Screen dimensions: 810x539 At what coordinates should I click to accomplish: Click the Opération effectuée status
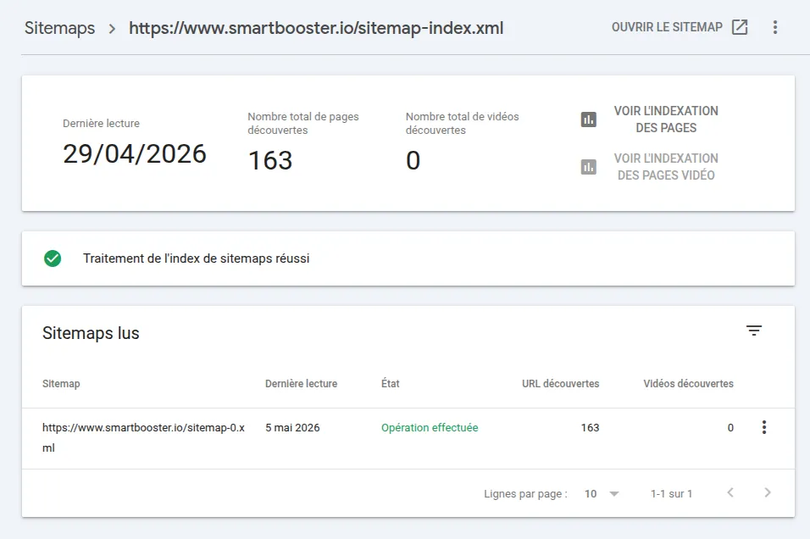(x=430, y=427)
